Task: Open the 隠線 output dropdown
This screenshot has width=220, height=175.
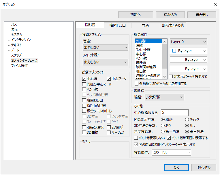Action: 105,48
